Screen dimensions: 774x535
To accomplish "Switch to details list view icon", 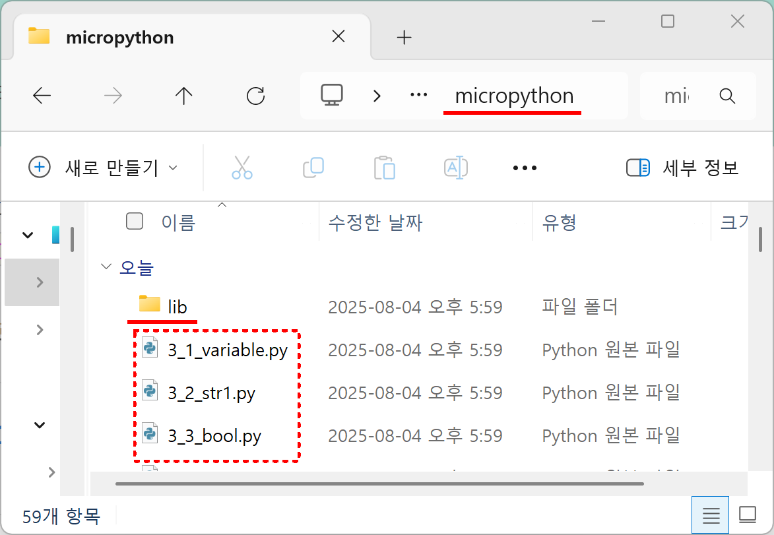I will point(710,515).
